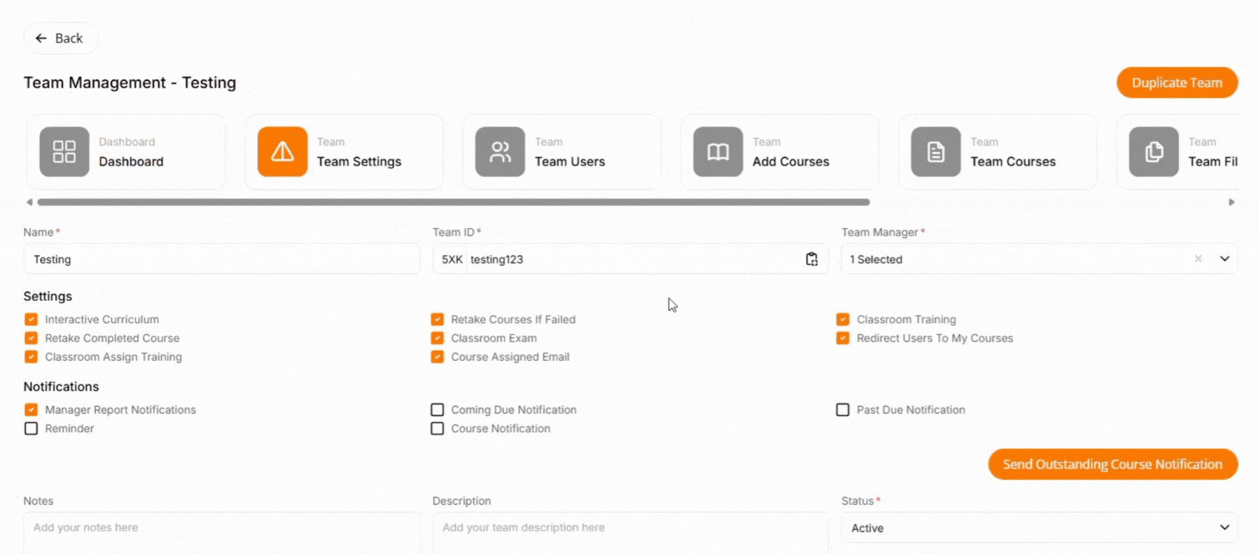Enable the Coming Due Notification checkbox
The height and width of the screenshot is (554, 1259).
click(x=437, y=410)
